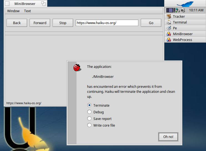Open the ProcessController CPU meter tray icon
206x151 pixels.
(x=171, y=10)
